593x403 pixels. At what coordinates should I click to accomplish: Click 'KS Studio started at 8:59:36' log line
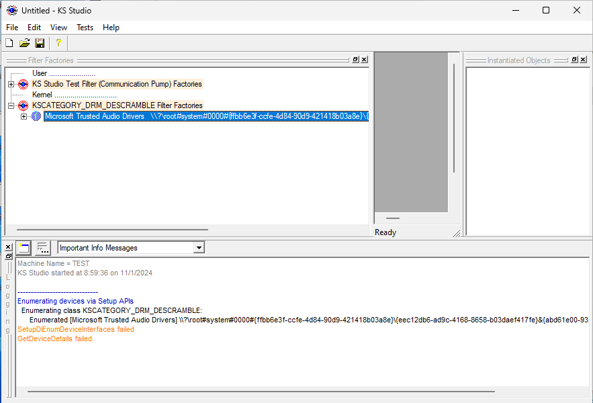[85, 273]
